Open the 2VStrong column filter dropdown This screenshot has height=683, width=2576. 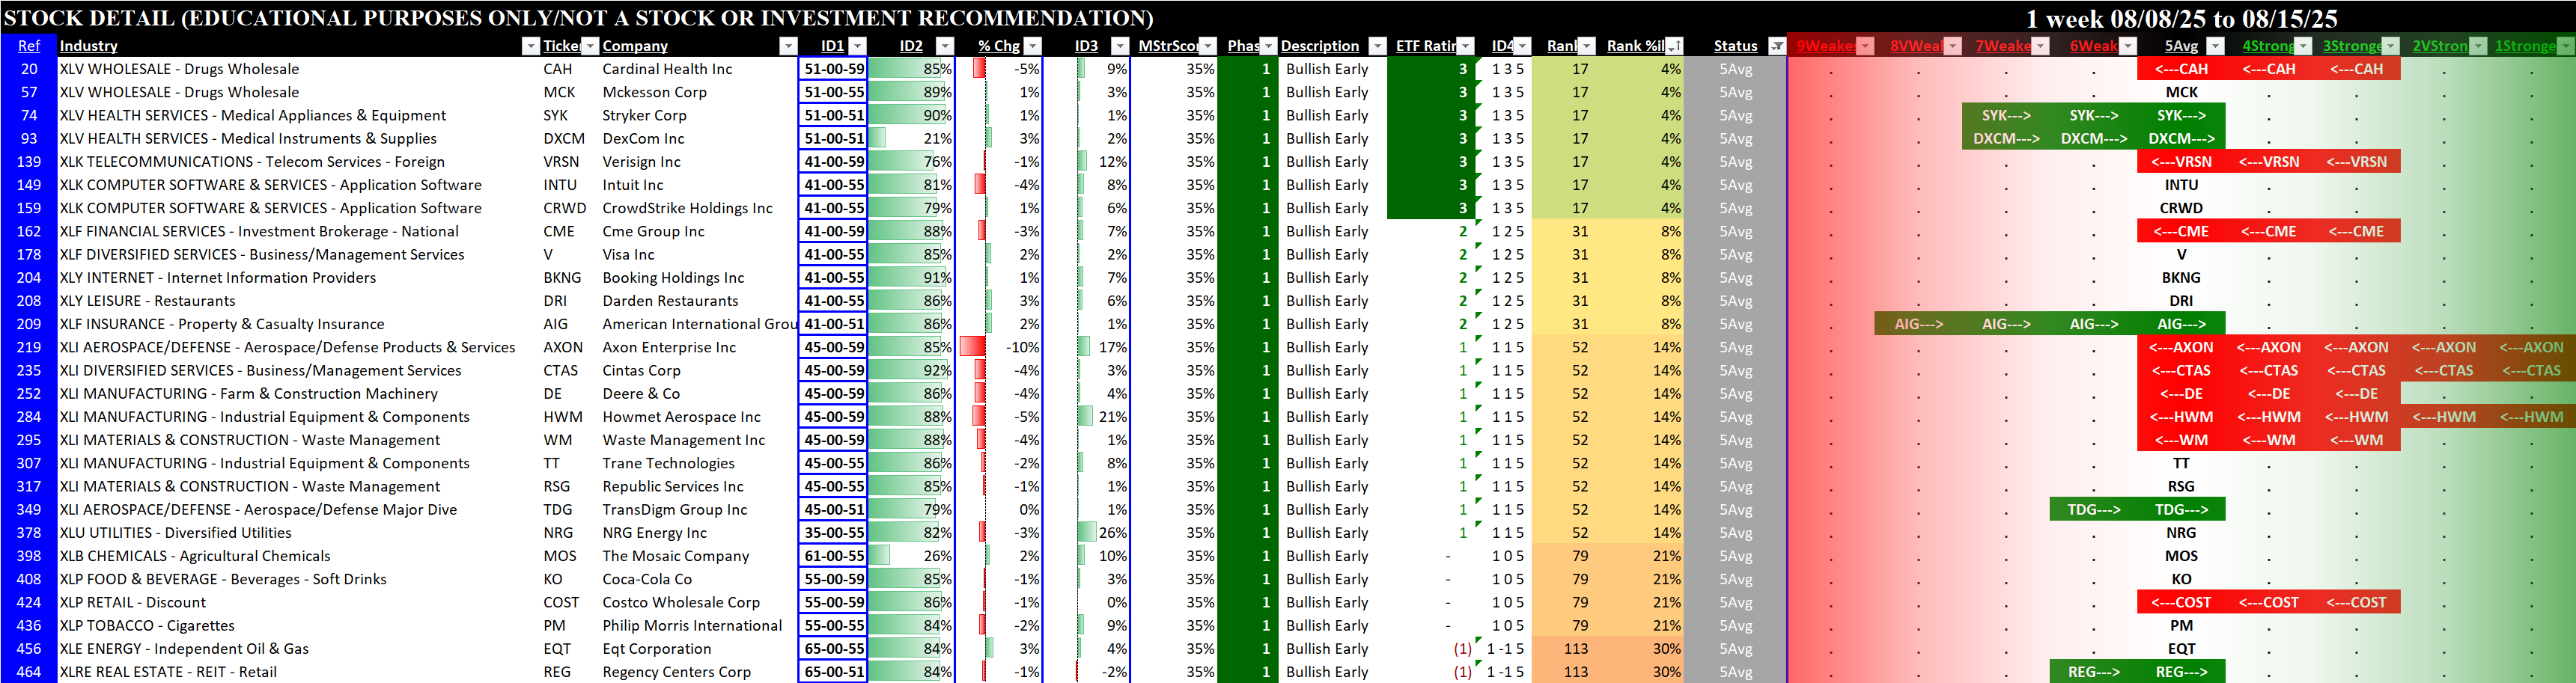click(2478, 46)
